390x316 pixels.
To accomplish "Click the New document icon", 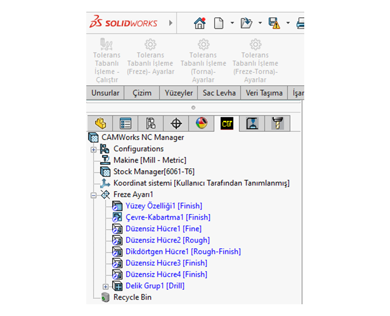I will pyautogui.click(x=218, y=24).
